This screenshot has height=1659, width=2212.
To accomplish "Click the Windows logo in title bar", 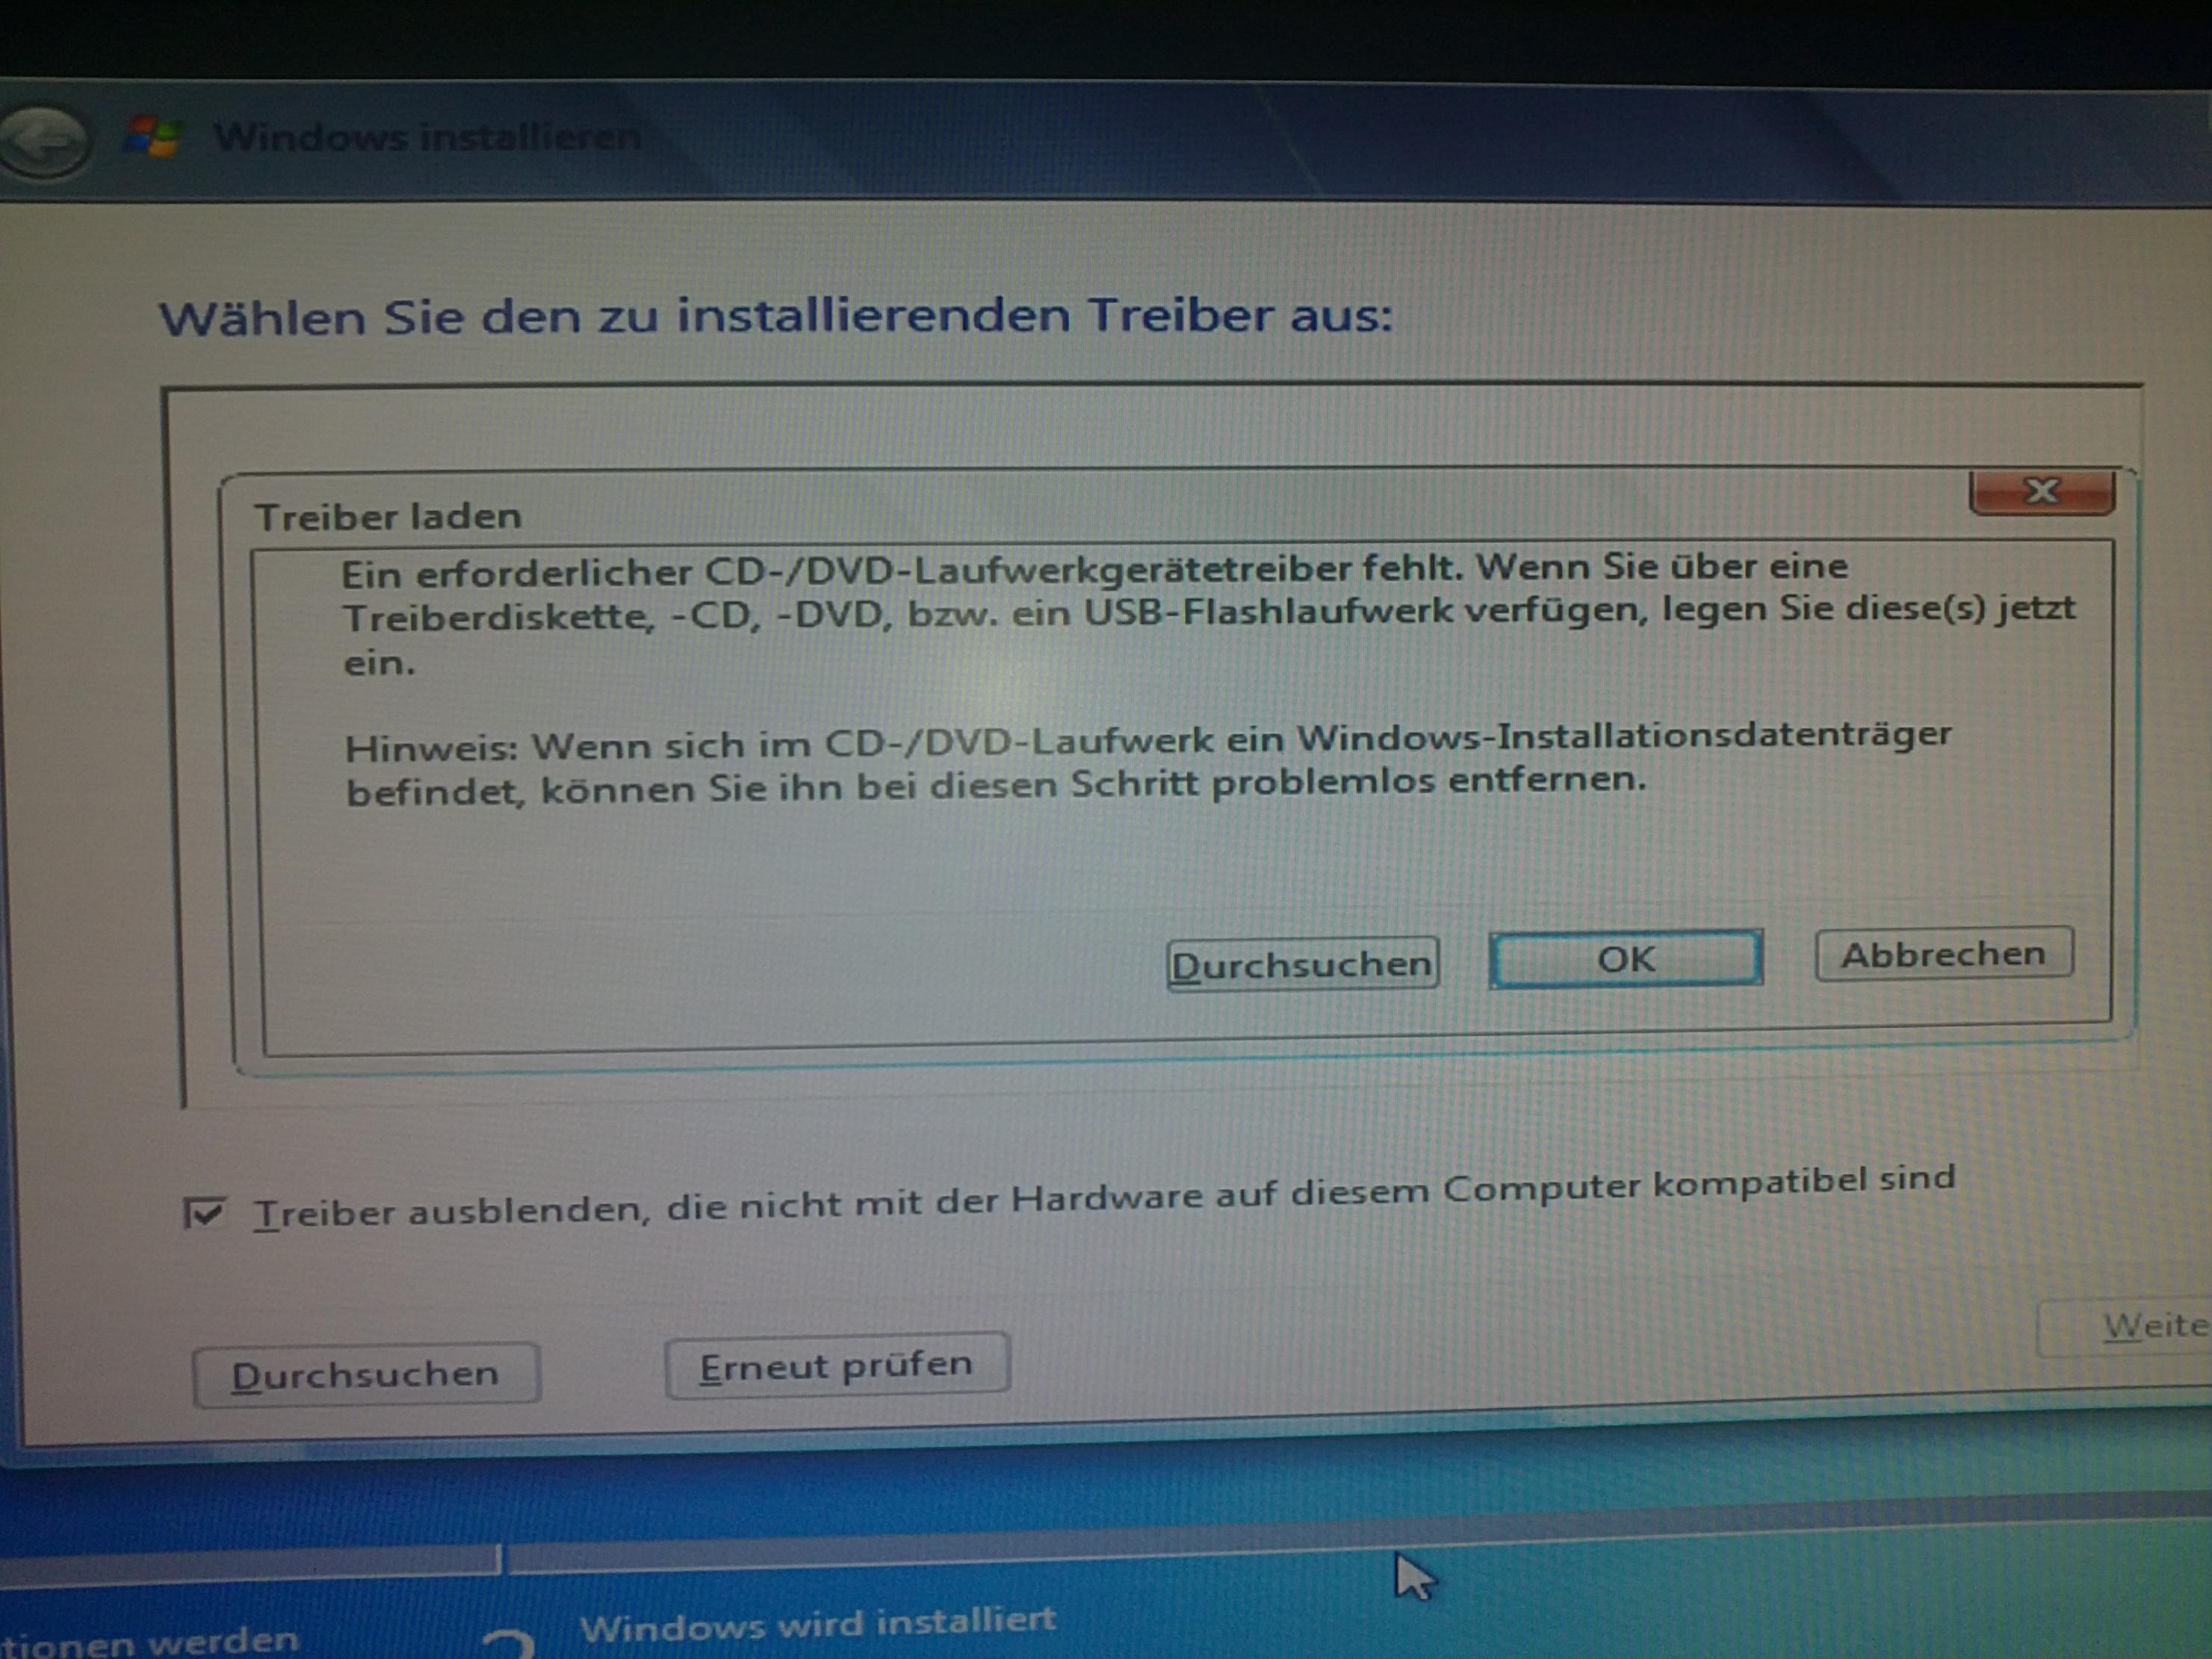I will click(151, 136).
